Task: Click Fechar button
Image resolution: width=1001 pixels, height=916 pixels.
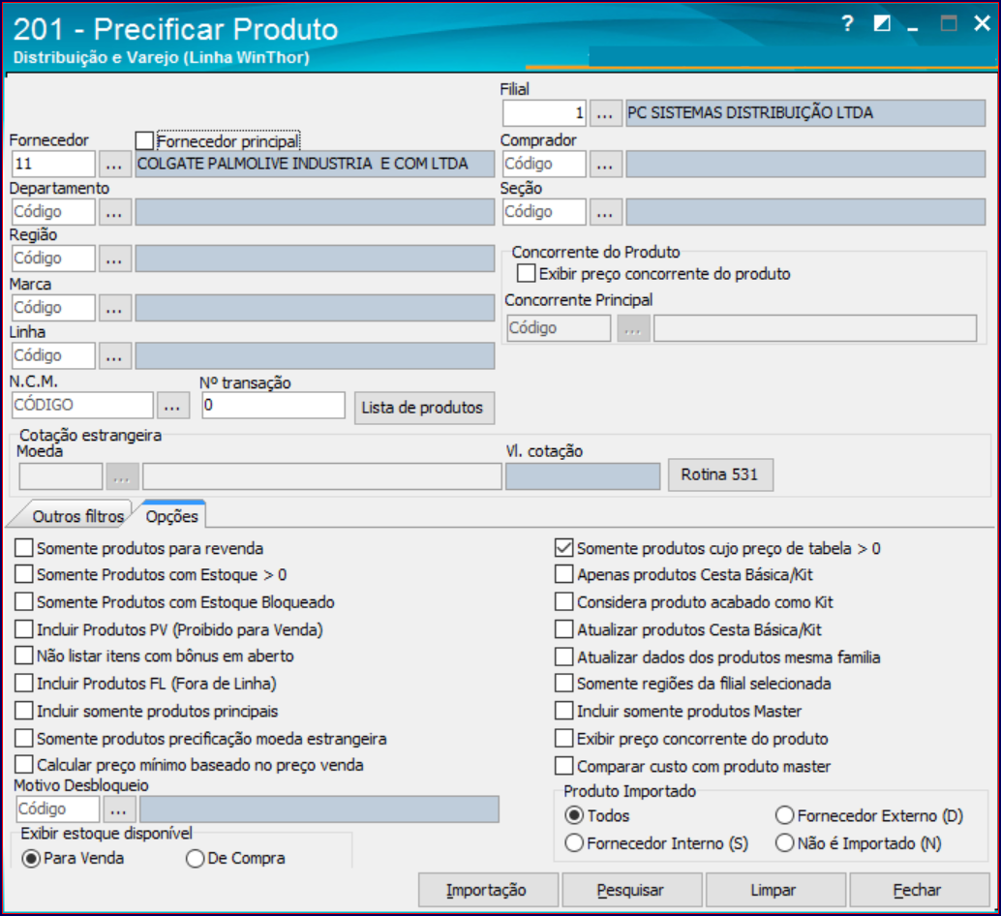Action: (919, 890)
